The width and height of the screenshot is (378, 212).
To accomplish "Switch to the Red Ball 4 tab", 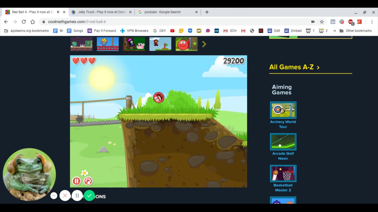I will click(x=32, y=12).
